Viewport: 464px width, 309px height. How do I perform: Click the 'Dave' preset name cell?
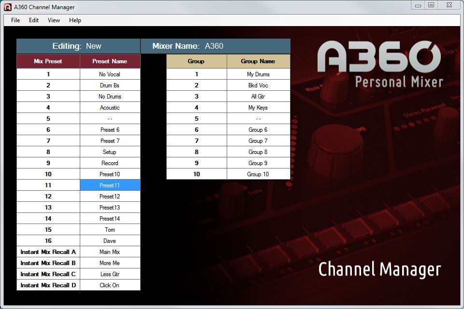click(110, 241)
